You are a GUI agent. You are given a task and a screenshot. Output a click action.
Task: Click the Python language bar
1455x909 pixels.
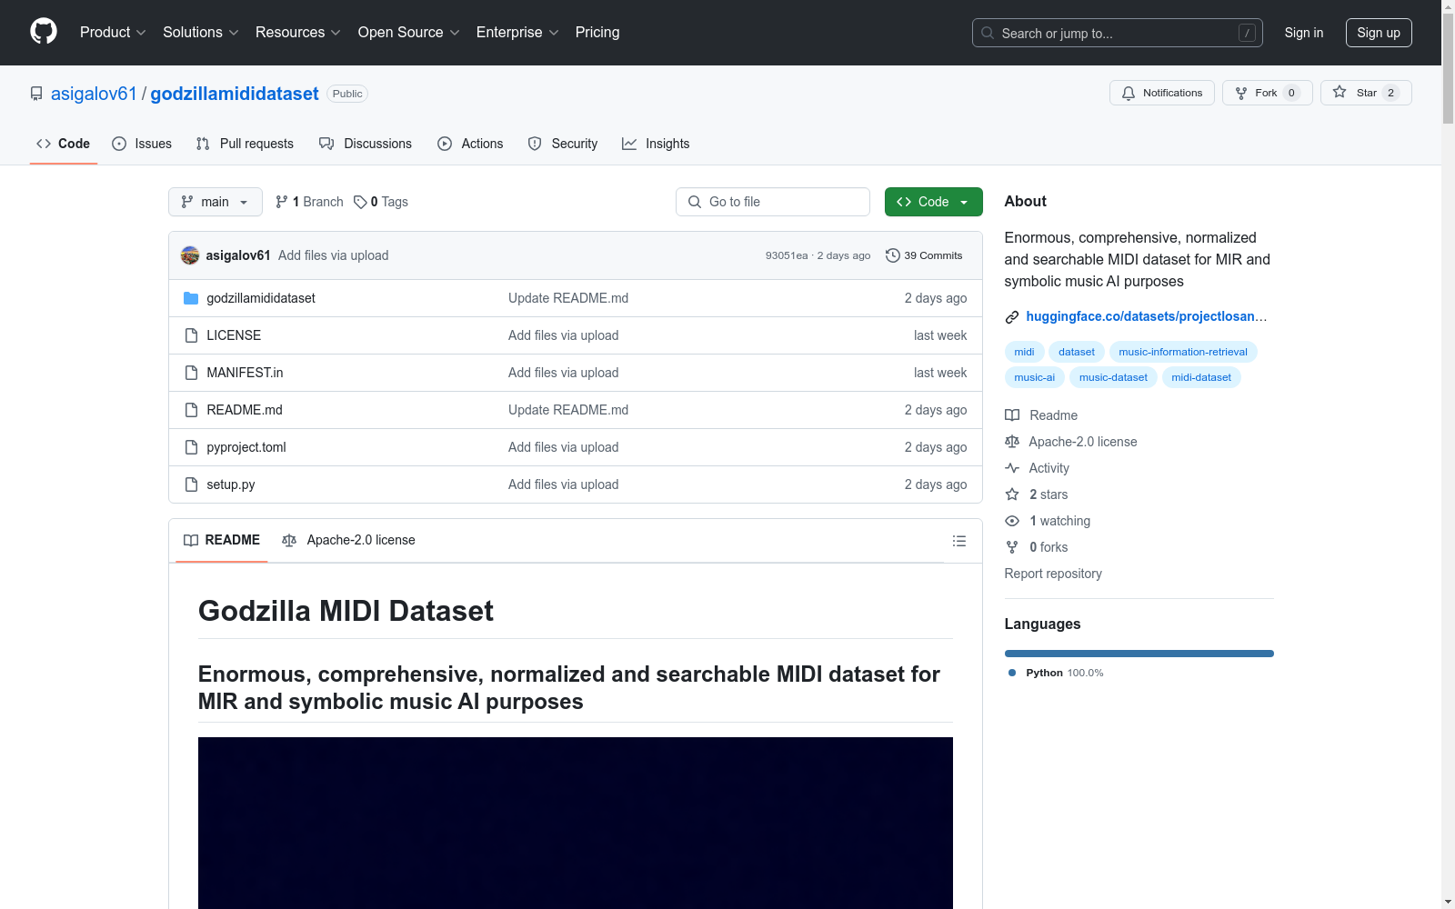click(x=1139, y=654)
